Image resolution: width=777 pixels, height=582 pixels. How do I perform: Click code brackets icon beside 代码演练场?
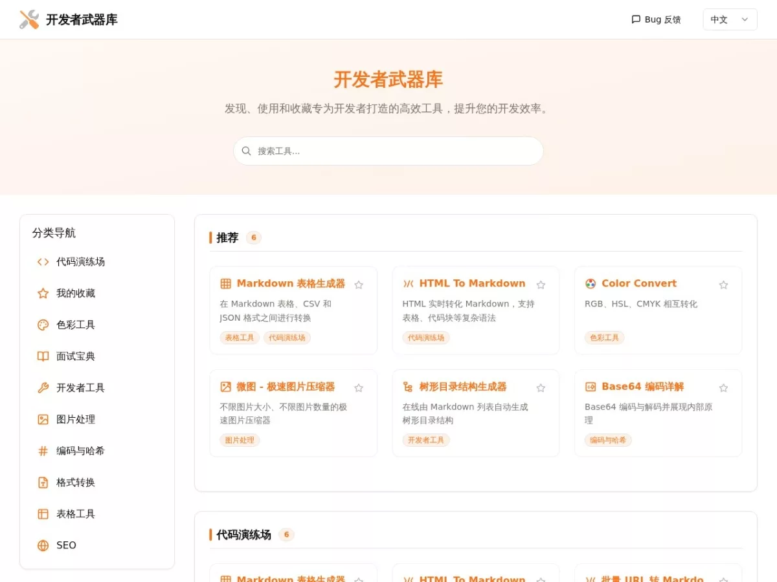(43, 262)
